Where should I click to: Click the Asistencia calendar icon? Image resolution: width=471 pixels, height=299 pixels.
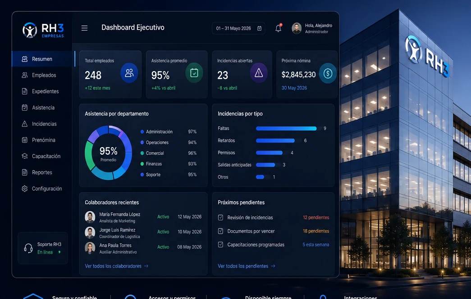click(x=25, y=107)
